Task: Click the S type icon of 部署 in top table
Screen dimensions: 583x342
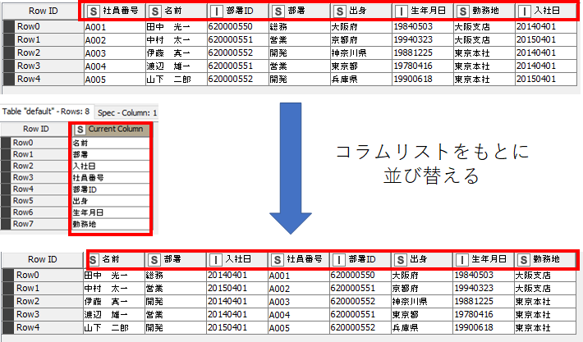Action: 278,11
